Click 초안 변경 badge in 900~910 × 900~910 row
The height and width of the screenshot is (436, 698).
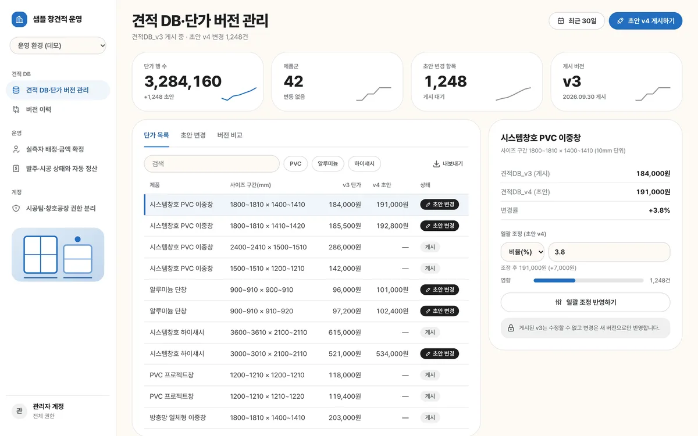pyautogui.click(x=440, y=290)
